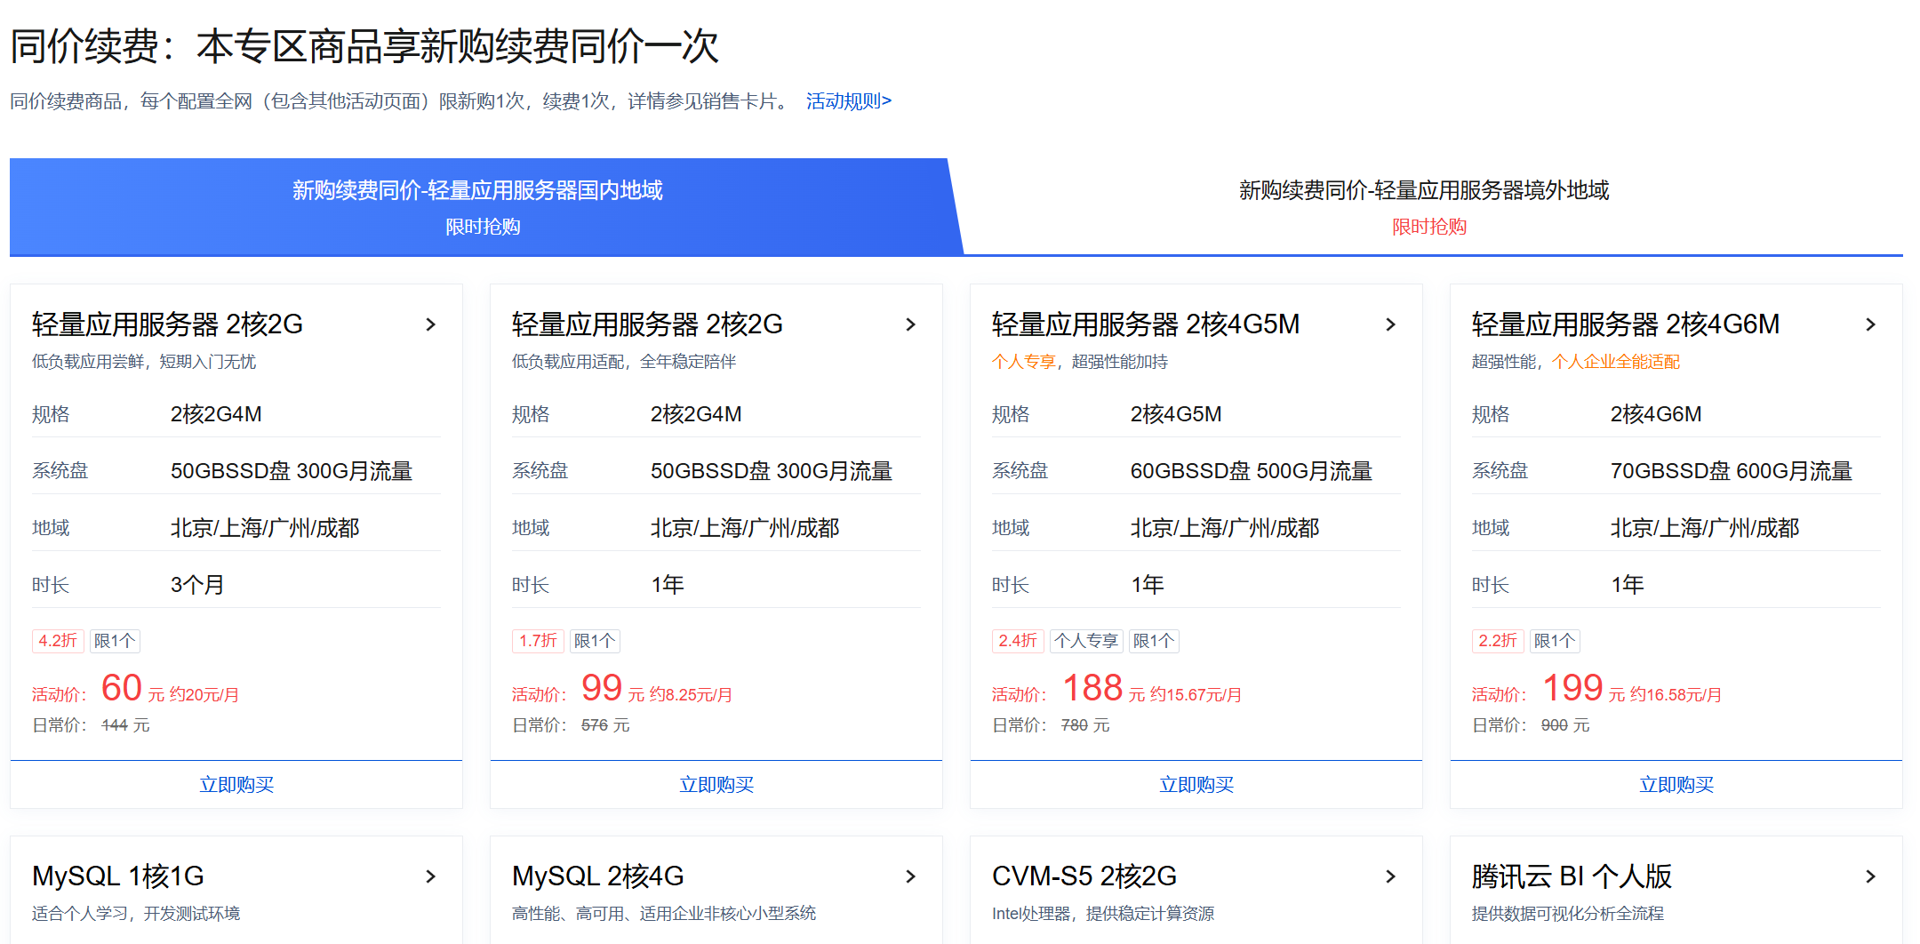Viewport: 1920px width, 944px height.
Task: Expand chevron on 腾讯云 BI 个人版 card
Action: (1871, 876)
